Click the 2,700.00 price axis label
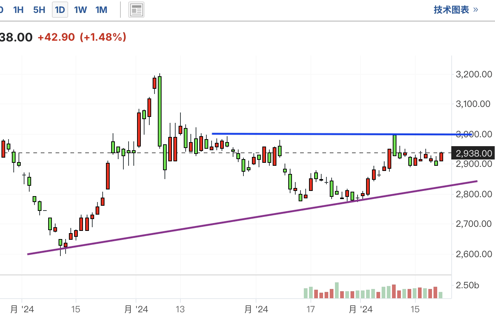 [x=474, y=224]
